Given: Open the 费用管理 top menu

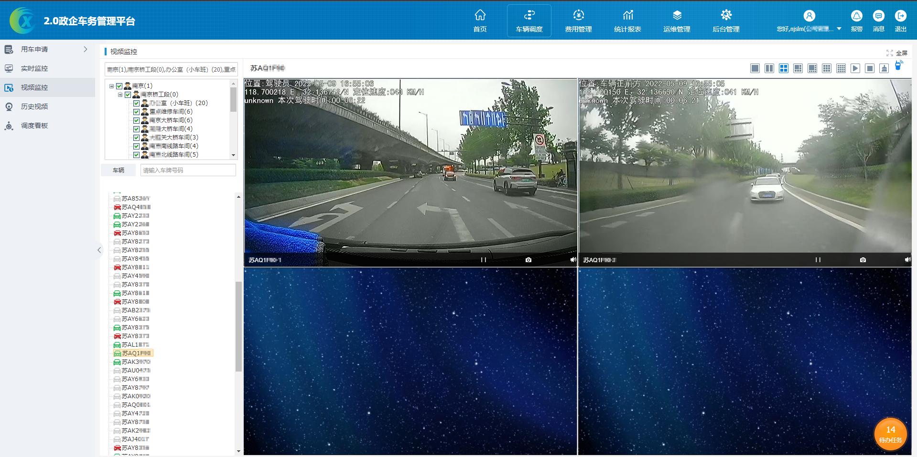Looking at the screenshot, I should pos(578,21).
